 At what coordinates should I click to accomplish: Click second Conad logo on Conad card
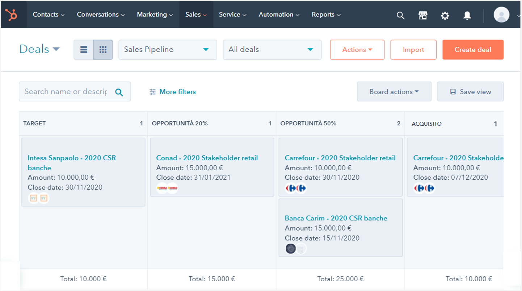[x=172, y=188]
